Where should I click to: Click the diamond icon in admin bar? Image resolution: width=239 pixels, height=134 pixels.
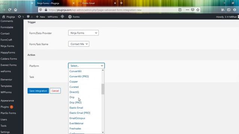pos(62,16)
